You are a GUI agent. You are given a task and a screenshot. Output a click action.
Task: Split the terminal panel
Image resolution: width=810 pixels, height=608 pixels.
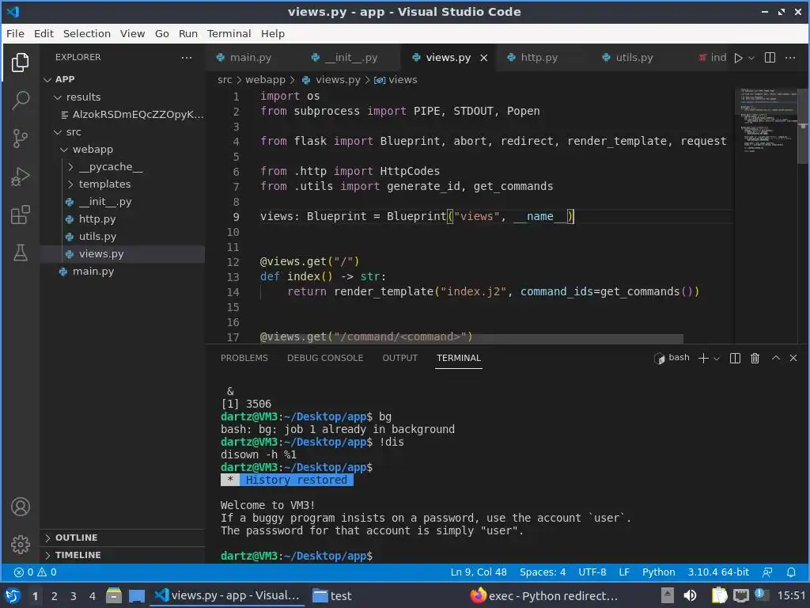coord(735,359)
